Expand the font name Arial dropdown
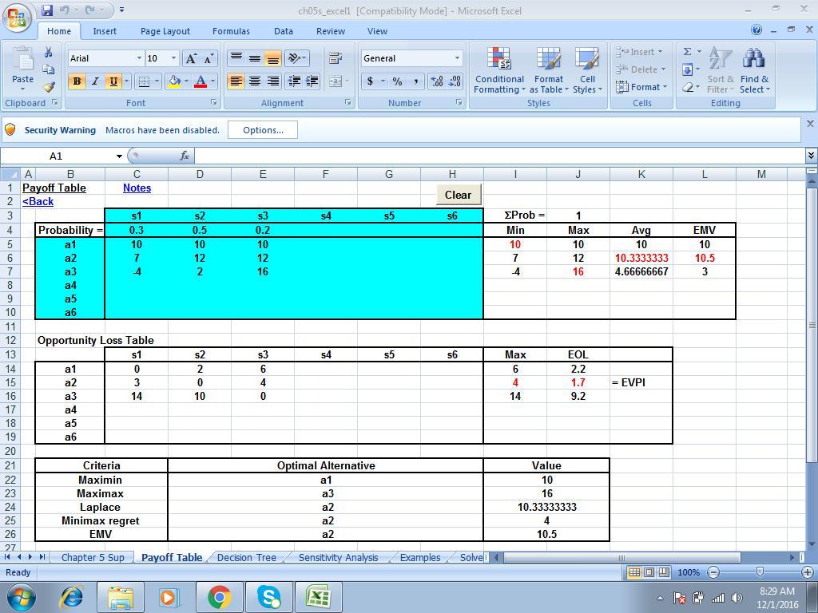 (x=139, y=57)
